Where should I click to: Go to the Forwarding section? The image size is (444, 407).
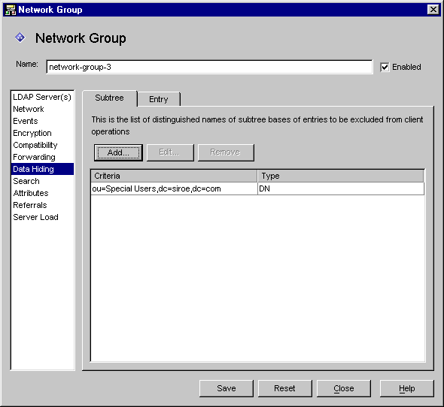point(42,157)
